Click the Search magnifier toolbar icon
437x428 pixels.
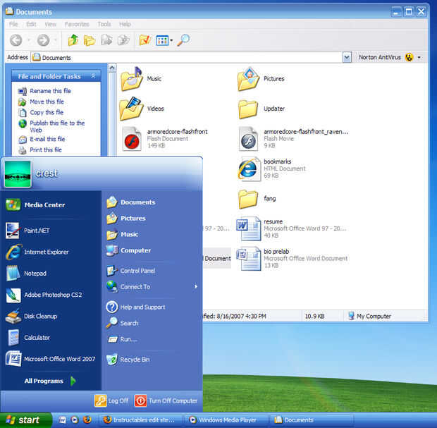[184, 40]
